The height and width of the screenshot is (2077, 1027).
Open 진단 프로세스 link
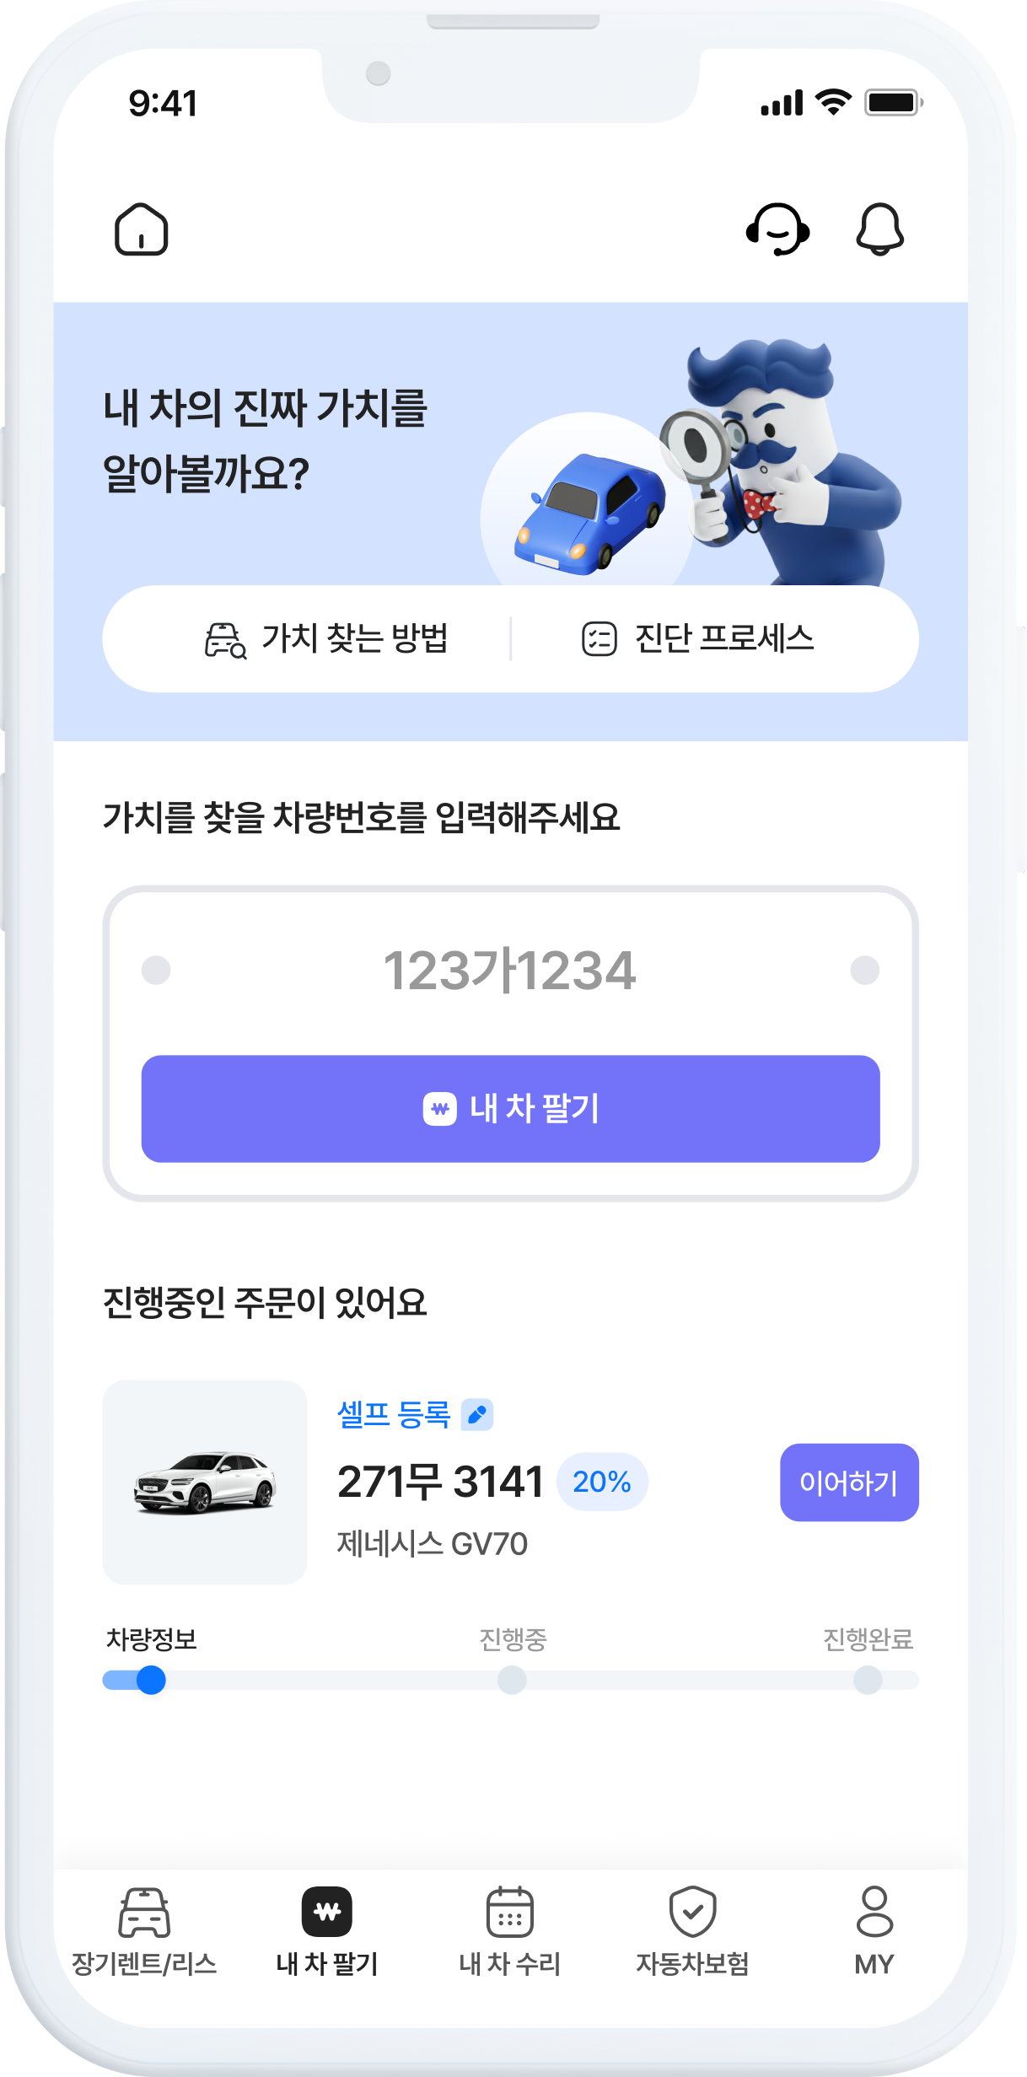pos(723,639)
